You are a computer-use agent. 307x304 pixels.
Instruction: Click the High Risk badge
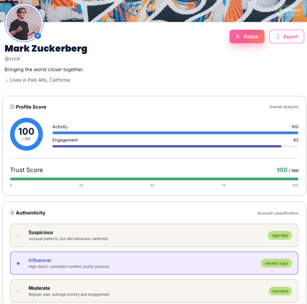[x=280, y=236]
